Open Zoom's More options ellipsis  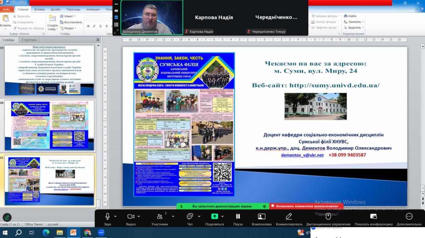pyautogui.click(x=409, y=216)
